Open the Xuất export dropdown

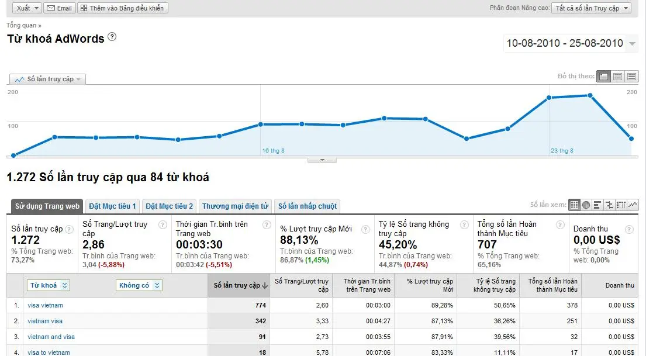coord(27,8)
